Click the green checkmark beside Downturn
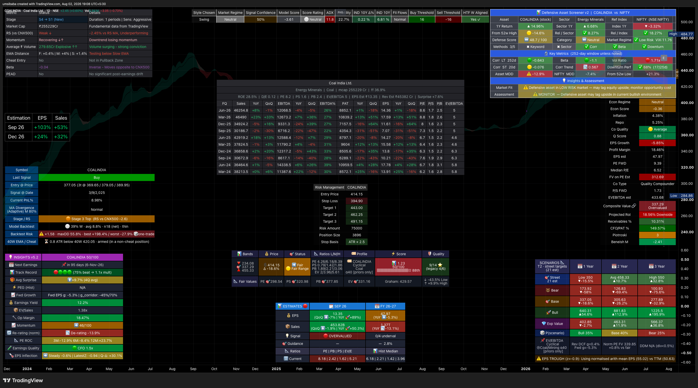This screenshot has width=698, height=388. point(644,46)
